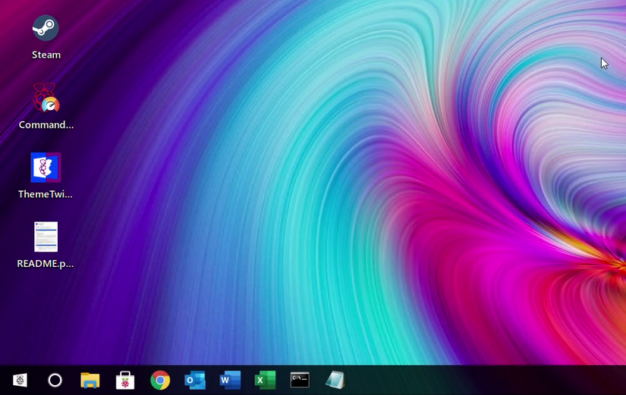
Task: Open Microsoft Word from the taskbar
Action: [x=230, y=380]
